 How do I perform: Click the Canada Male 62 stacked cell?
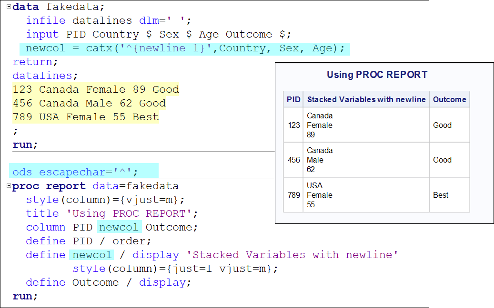pos(320,160)
